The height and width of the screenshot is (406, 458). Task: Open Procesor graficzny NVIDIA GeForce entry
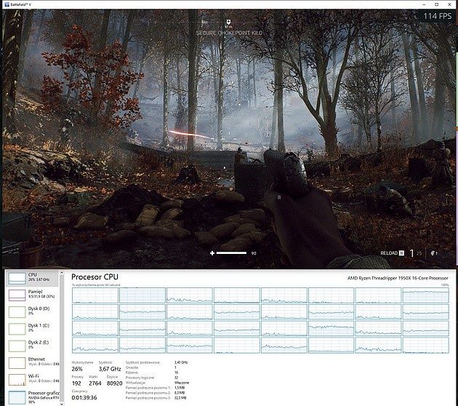[x=32, y=397]
